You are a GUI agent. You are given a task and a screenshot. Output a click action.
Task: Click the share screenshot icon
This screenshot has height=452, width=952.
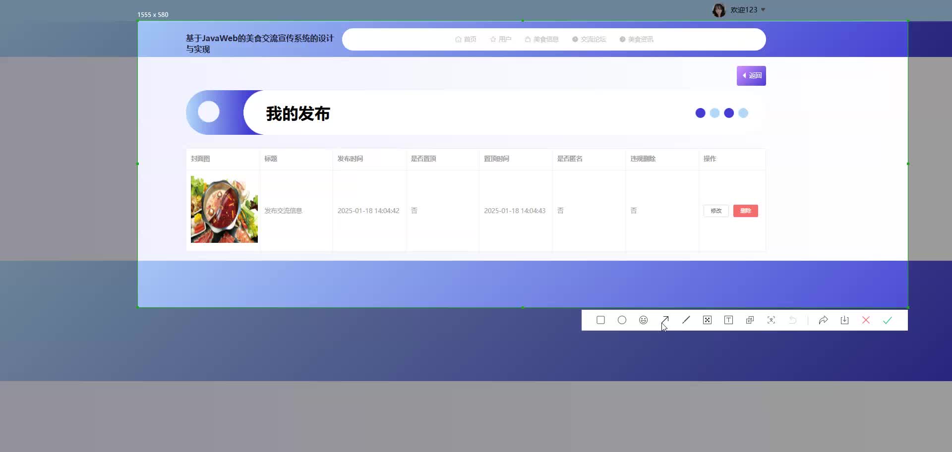coord(823,320)
